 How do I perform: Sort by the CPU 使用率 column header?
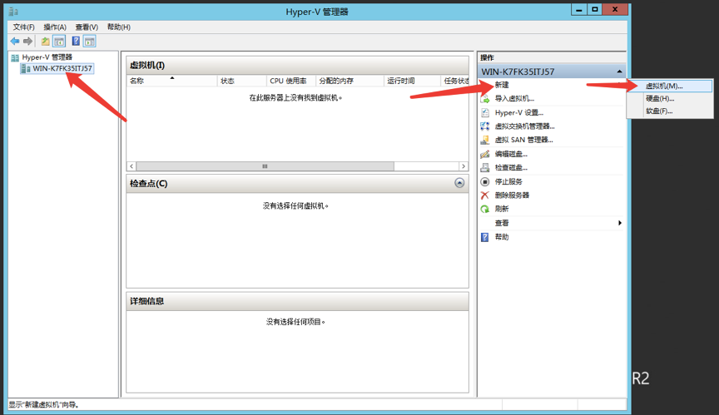tap(291, 81)
